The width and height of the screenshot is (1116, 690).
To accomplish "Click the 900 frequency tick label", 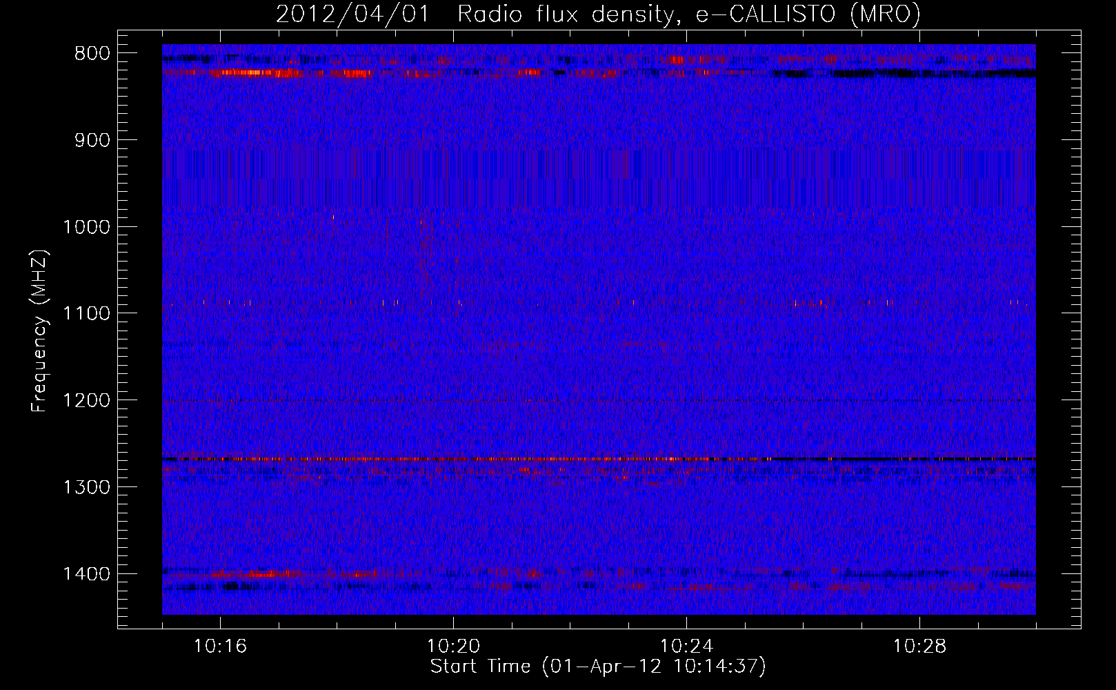I will coord(92,140).
